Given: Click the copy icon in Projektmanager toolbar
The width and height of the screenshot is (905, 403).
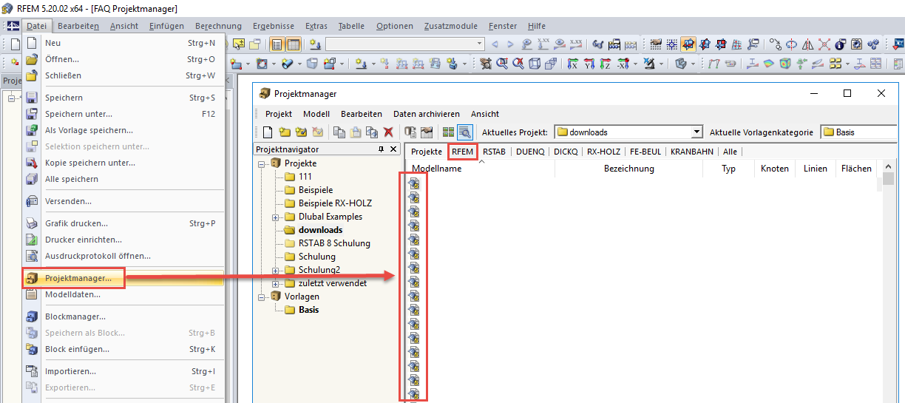Looking at the screenshot, I should [339, 132].
